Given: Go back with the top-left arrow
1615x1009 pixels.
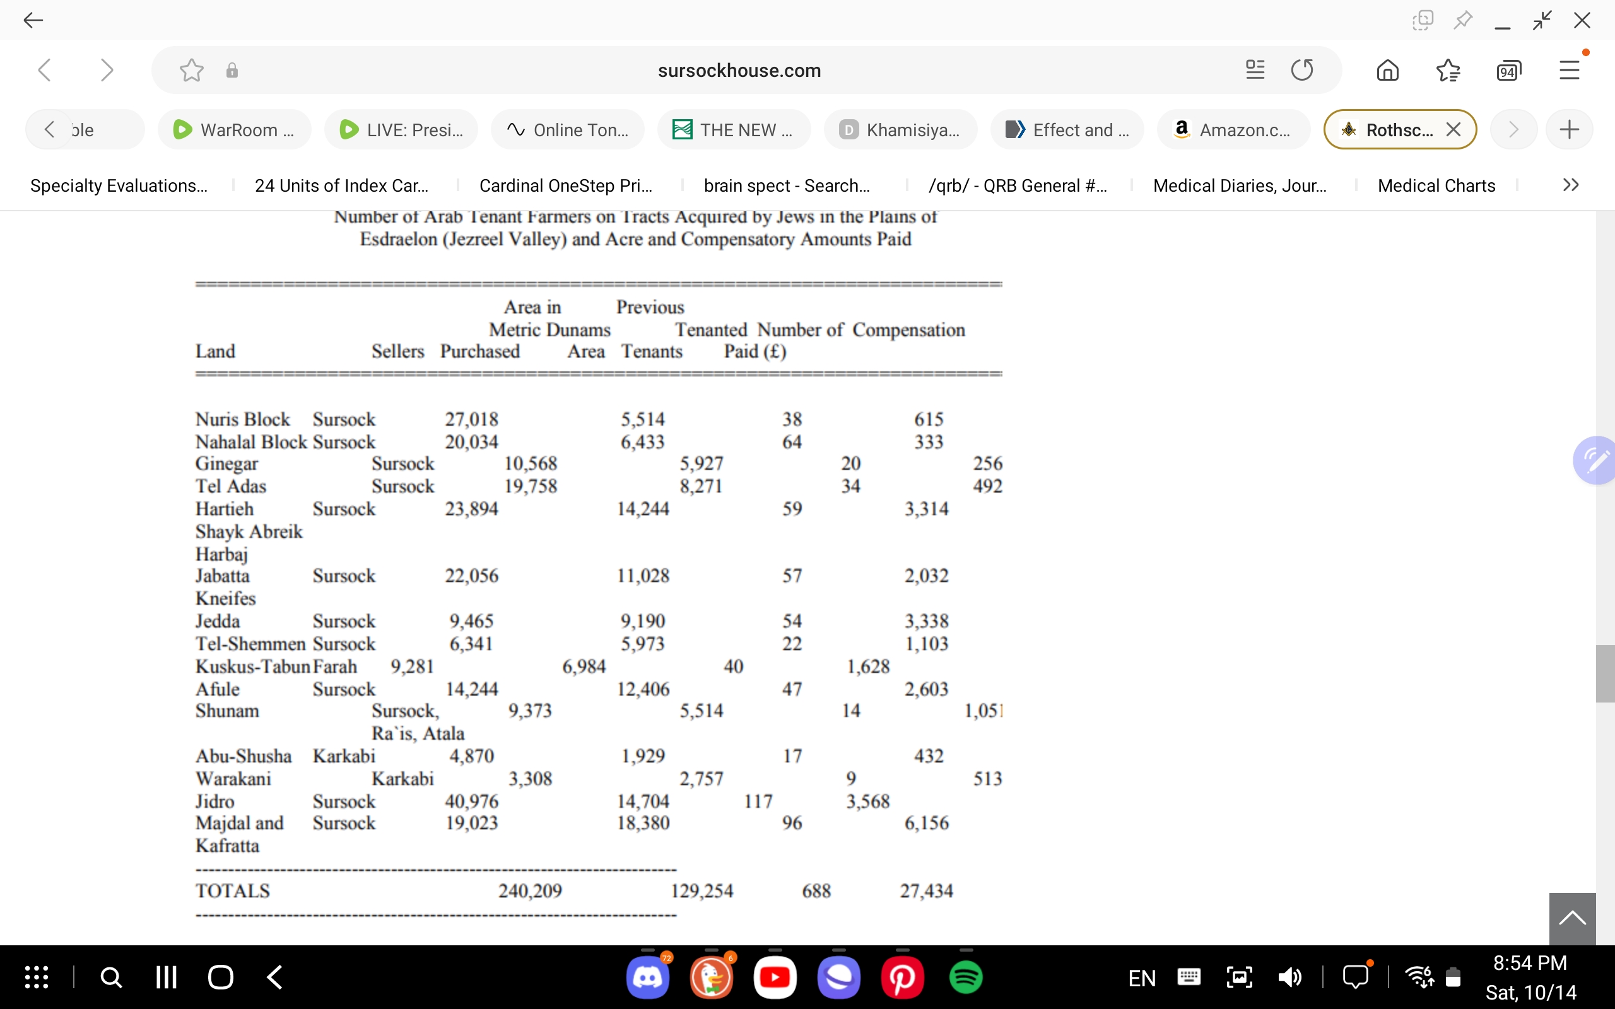Looking at the screenshot, I should point(33,21).
